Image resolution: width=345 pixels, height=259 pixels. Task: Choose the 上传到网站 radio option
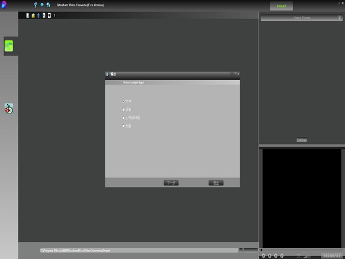pyautogui.click(x=124, y=117)
